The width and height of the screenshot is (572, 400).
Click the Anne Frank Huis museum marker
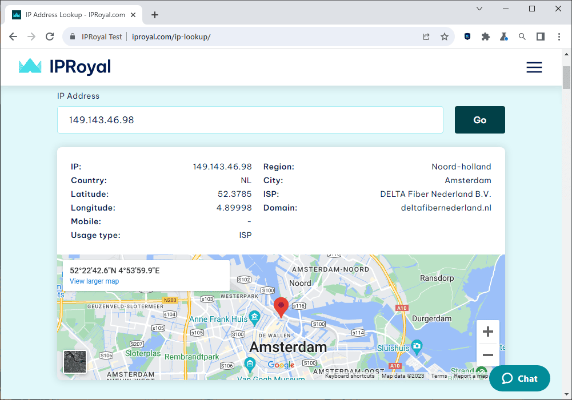(x=254, y=317)
